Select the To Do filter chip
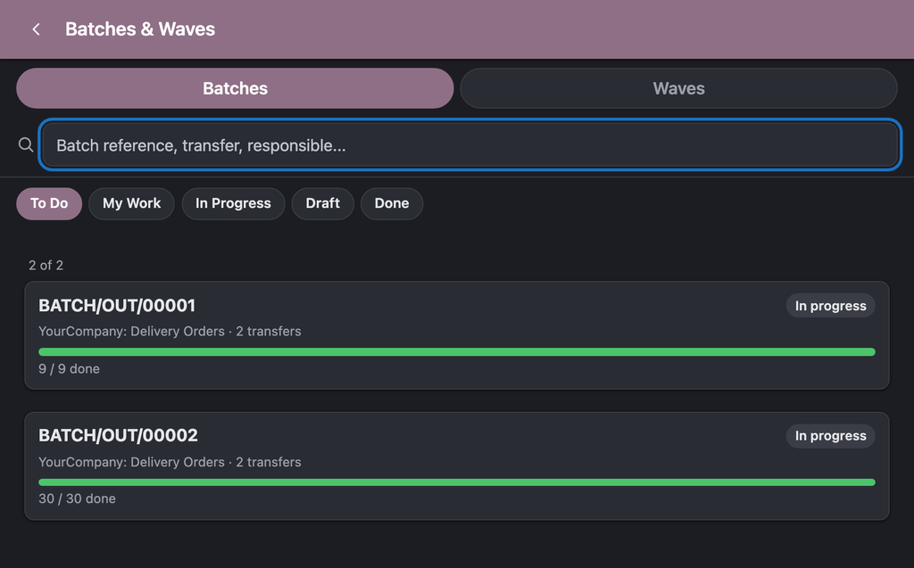The height and width of the screenshot is (568, 914). (49, 203)
